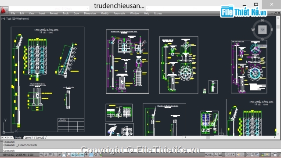Switch to the Layout1 tab
281x158 pixels.
pos(29,137)
